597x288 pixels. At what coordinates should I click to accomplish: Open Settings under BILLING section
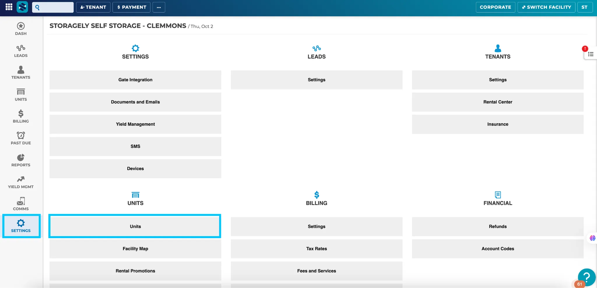pyautogui.click(x=317, y=227)
